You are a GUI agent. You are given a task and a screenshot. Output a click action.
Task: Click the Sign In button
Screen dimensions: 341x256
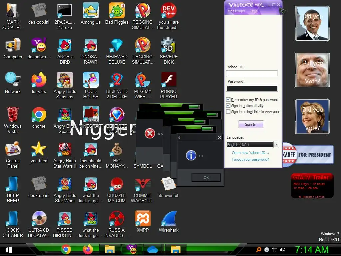tap(251, 124)
